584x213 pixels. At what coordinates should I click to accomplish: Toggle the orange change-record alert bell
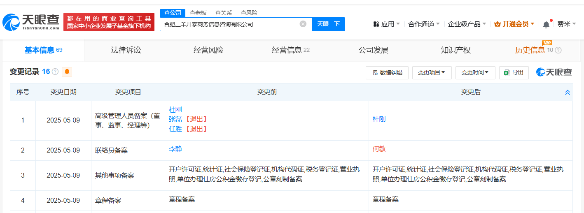click(67, 72)
